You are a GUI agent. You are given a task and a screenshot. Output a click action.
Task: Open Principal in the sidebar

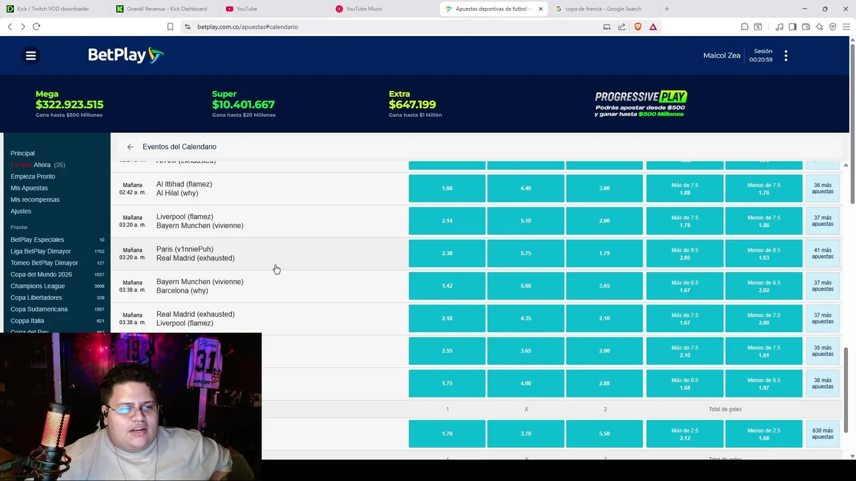(x=23, y=153)
